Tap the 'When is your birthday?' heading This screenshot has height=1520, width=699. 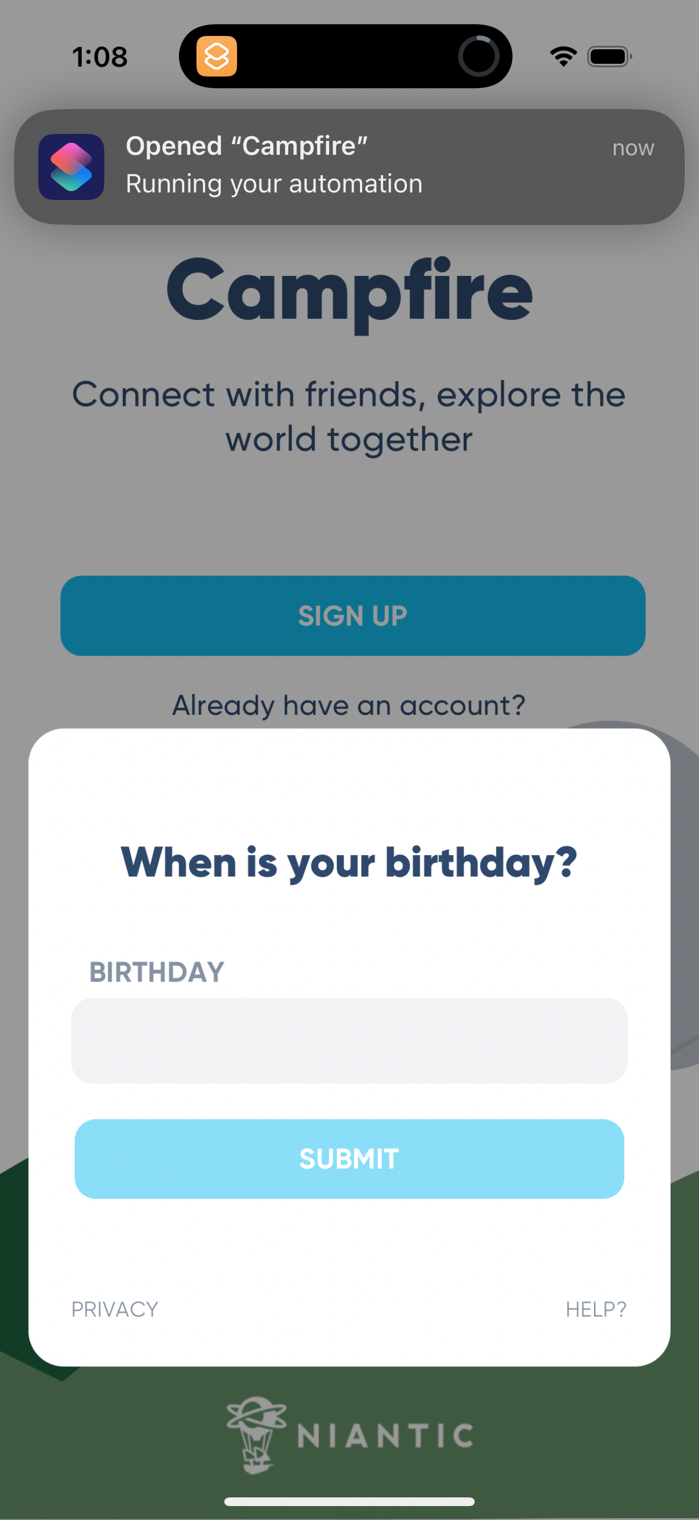348,863
